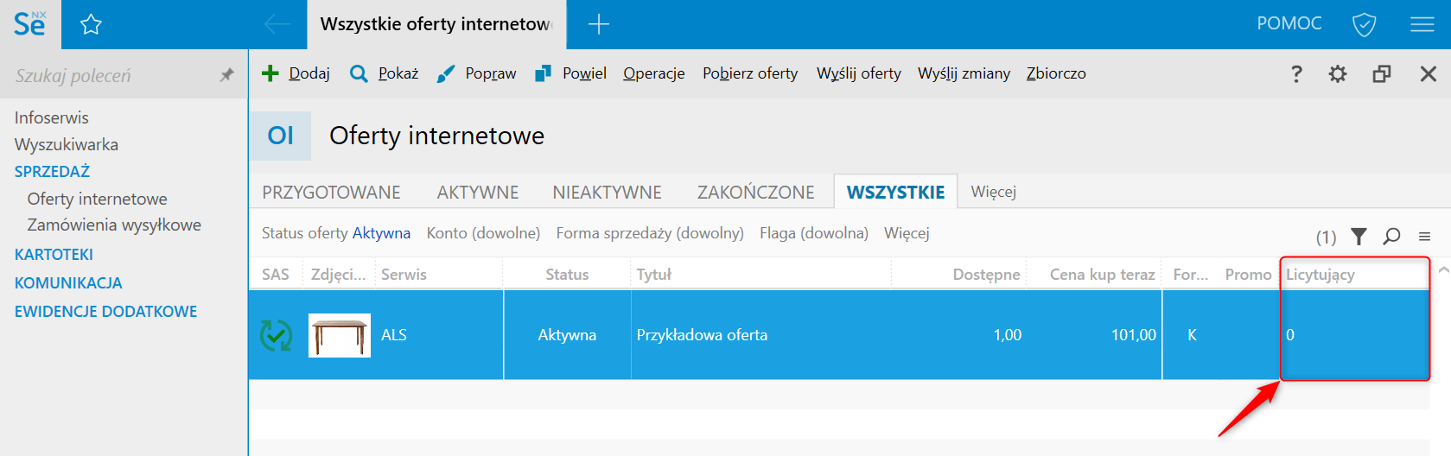Open the table product thumbnail

point(340,335)
